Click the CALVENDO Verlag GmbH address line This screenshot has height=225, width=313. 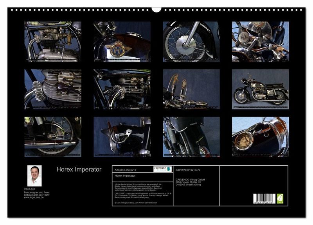[190, 180]
